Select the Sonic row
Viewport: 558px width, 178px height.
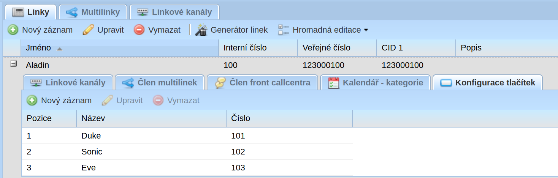point(187,152)
